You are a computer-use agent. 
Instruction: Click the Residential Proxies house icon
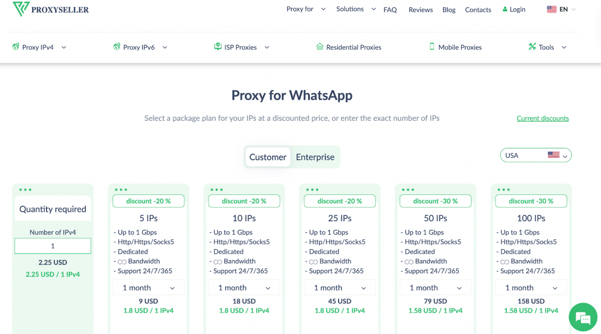[x=320, y=46]
